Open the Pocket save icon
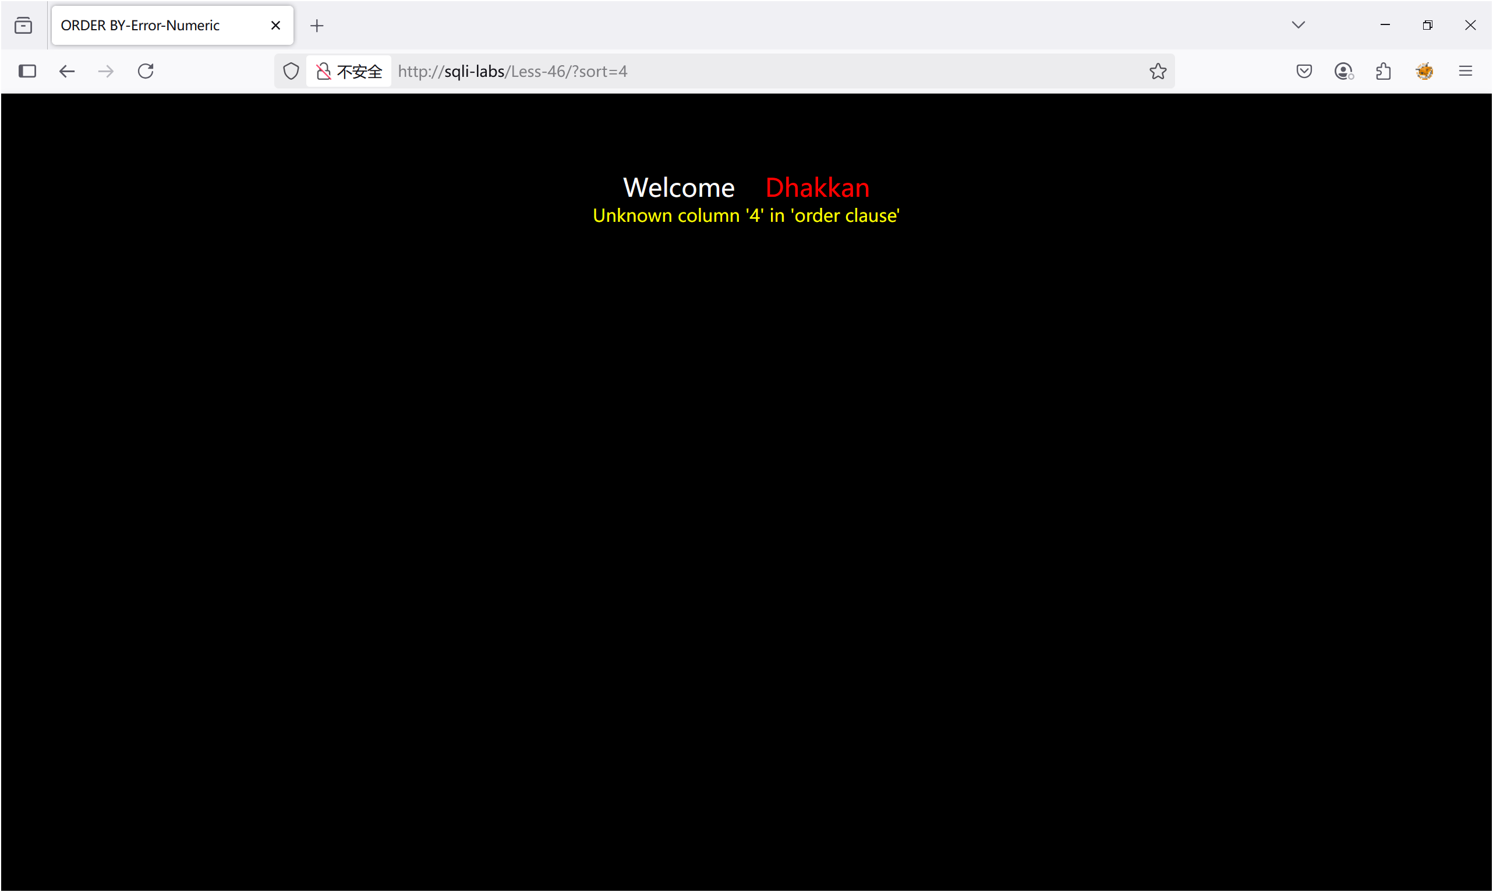1493x892 pixels. pyautogui.click(x=1304, y=71)
